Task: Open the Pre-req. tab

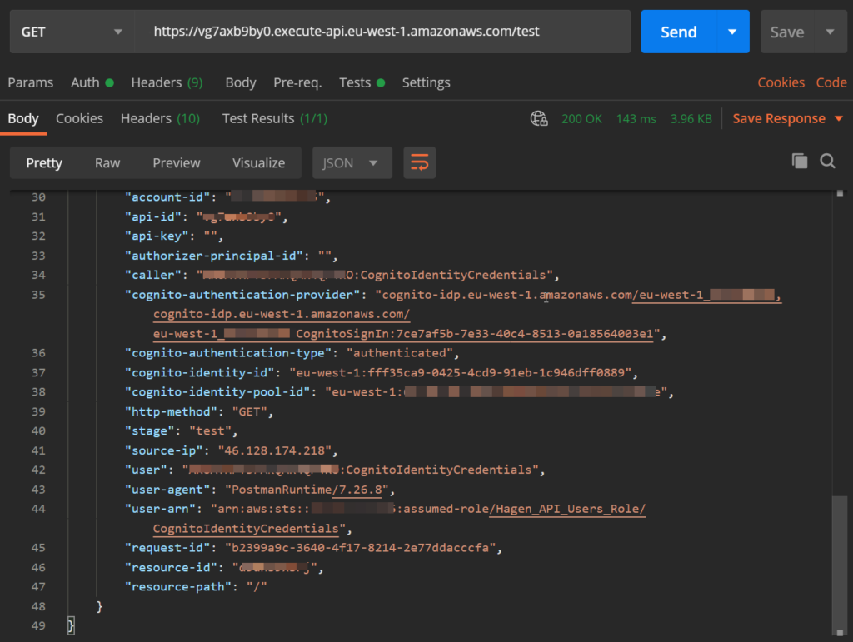Action: coord(297,82)
